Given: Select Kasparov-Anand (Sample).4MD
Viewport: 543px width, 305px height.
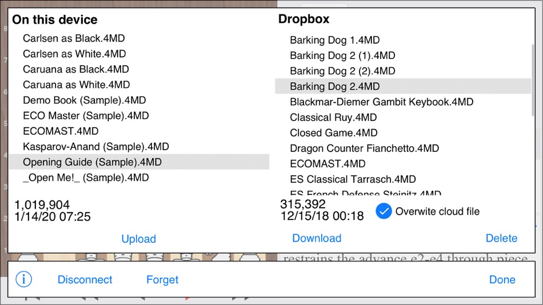Looking at the screenshot, I should point(139,146).
